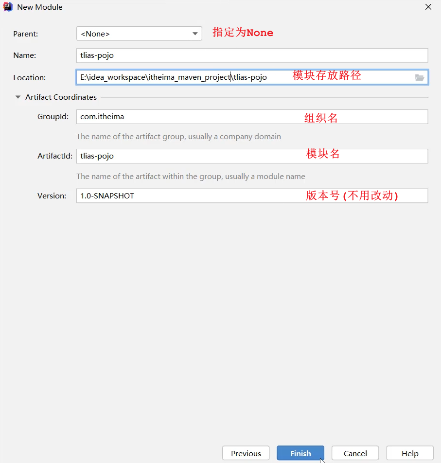
Task: Browse for a location with the folder icon
Action: [x=420, y=78]
